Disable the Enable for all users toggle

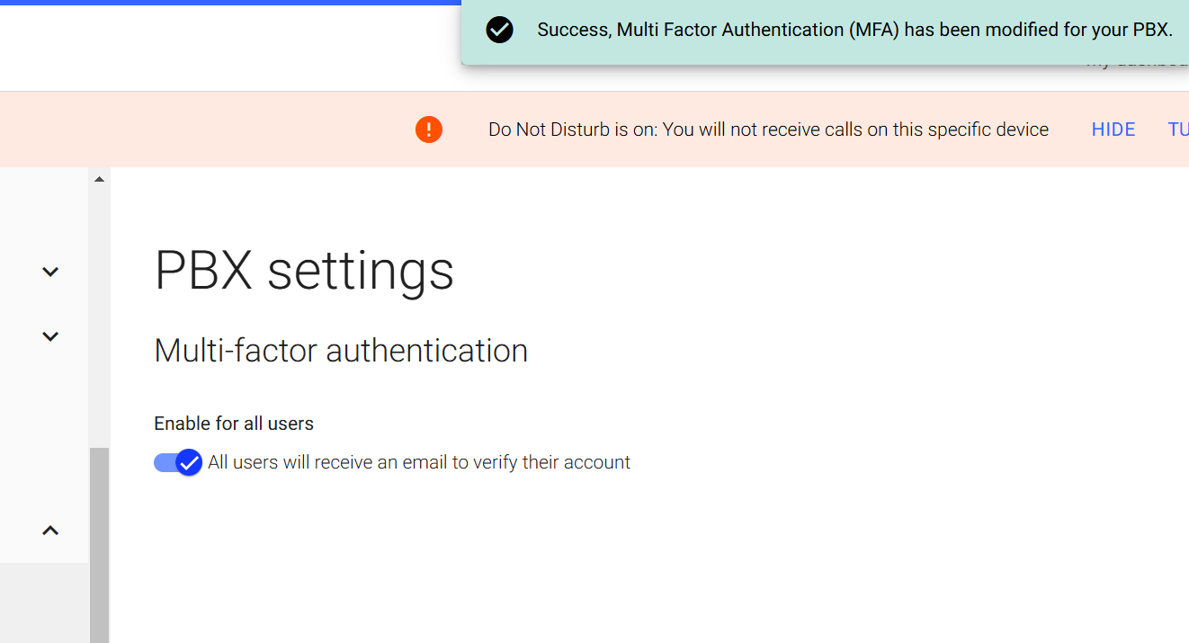pyautogui.click(x=178, y=462)
